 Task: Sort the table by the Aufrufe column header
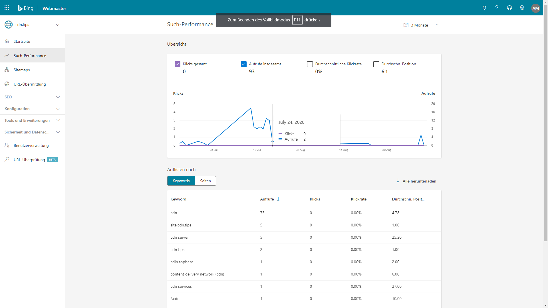tap(267, 199)
